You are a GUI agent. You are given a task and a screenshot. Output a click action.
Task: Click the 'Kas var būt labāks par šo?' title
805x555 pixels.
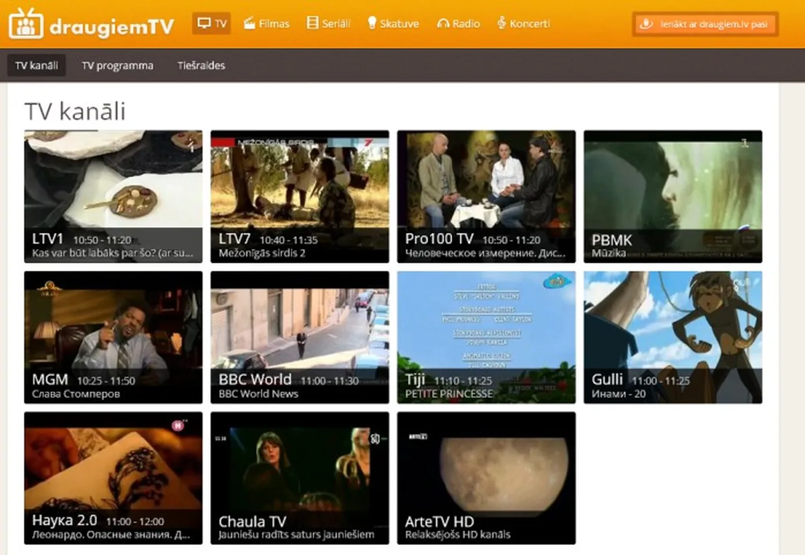point(112,253)
